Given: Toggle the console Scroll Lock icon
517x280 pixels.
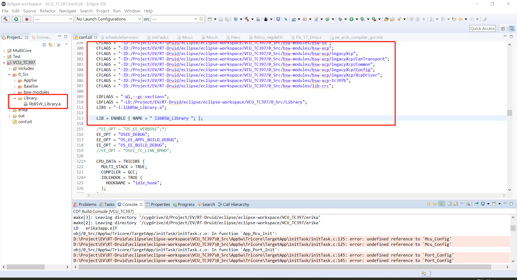Looking at the screenshot, I should (456, 204).
